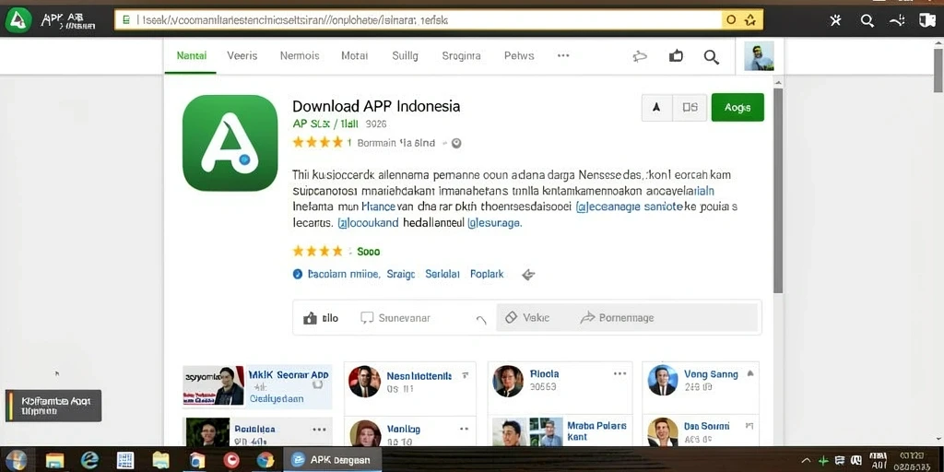
Task: Select the Suillg tab
Action: [406, 56]
